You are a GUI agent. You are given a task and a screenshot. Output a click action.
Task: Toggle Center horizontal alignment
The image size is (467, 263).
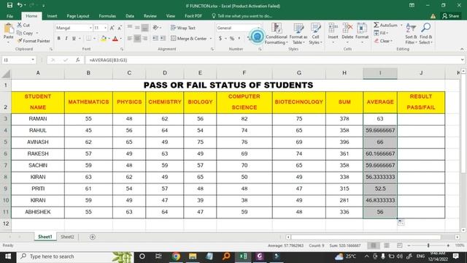(x=137, y=39)
